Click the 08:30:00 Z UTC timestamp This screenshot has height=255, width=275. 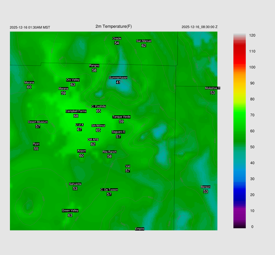[200, 27]
